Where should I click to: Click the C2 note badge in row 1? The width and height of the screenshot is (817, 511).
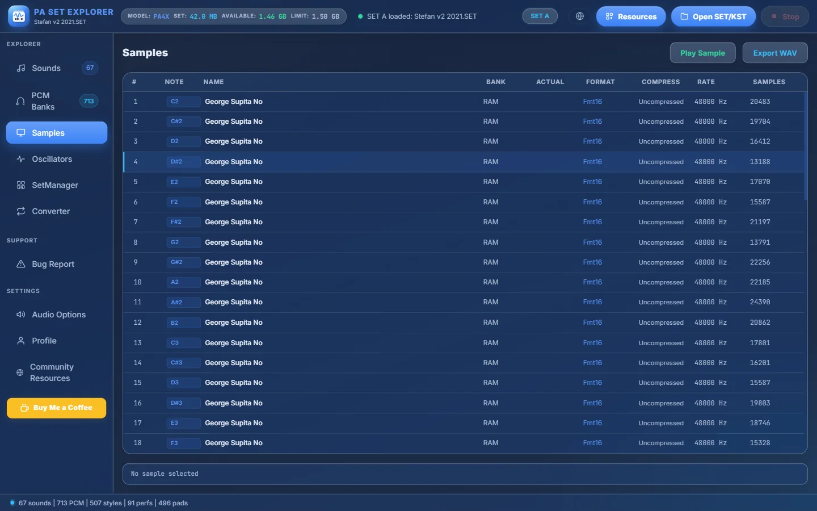pyautogui.click(x=183, y=102)
